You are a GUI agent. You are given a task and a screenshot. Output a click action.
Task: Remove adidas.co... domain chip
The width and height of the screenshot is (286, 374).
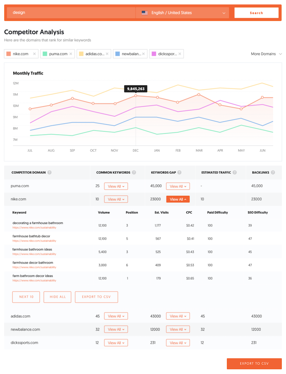[x=107, y=54]
